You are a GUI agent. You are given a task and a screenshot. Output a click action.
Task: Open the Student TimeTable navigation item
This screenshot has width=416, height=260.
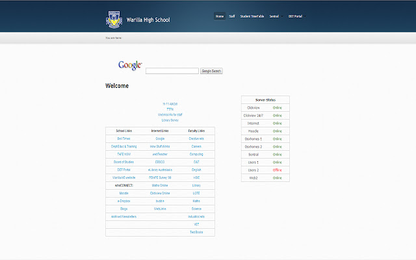(252, 16)
